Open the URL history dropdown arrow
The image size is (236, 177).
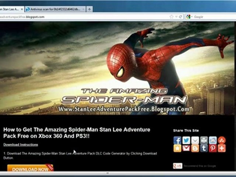[x=176, y=17]
